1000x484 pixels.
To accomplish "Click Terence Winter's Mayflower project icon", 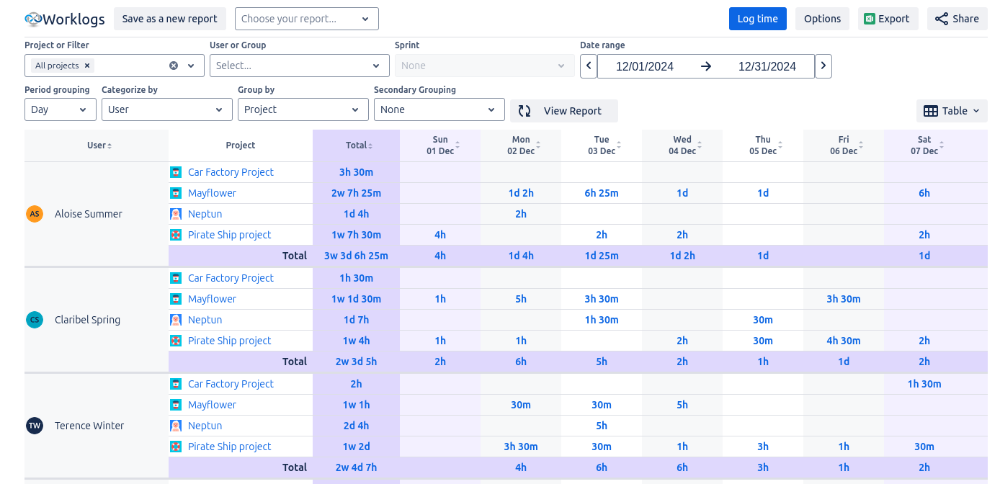I will [176, 405].
